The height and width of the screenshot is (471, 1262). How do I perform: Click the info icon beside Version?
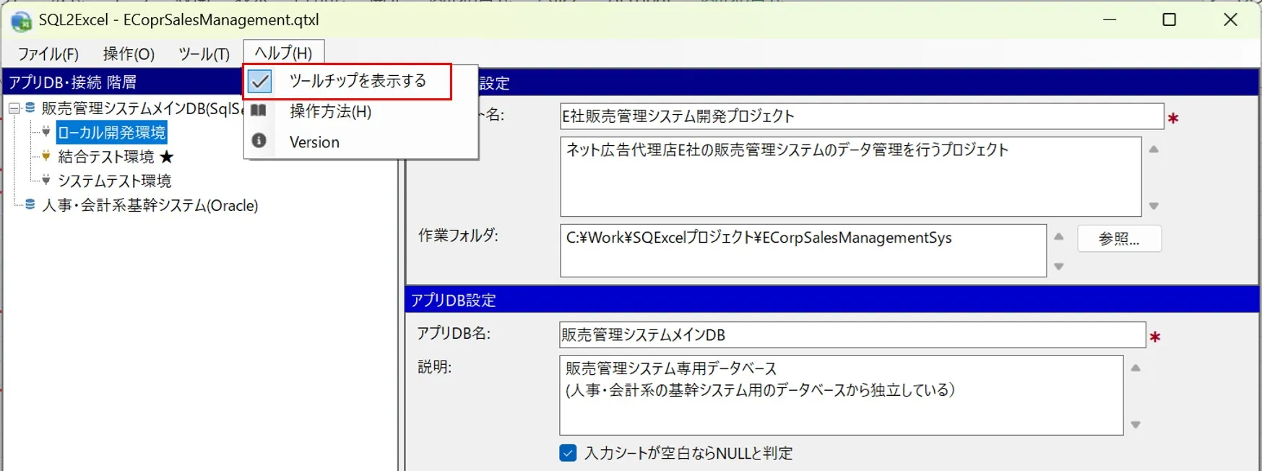point(259,141)
